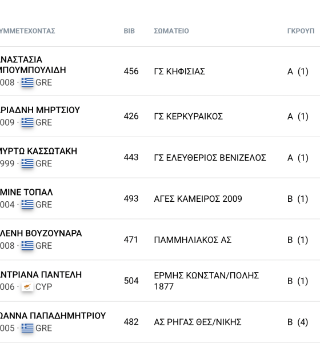This screenshot has height=343, width=320.
Task: Select club ΓΣ ΚΗΦΙΣΙΑΣ
Action: pos(179,71)
